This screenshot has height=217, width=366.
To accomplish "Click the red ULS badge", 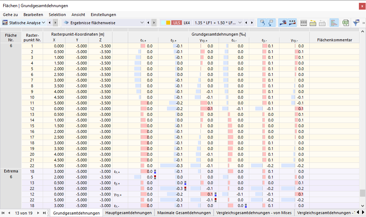I will pos(177,23).
